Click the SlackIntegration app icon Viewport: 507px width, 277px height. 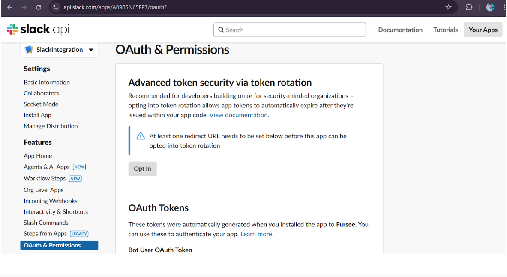(x=29, y=49)
